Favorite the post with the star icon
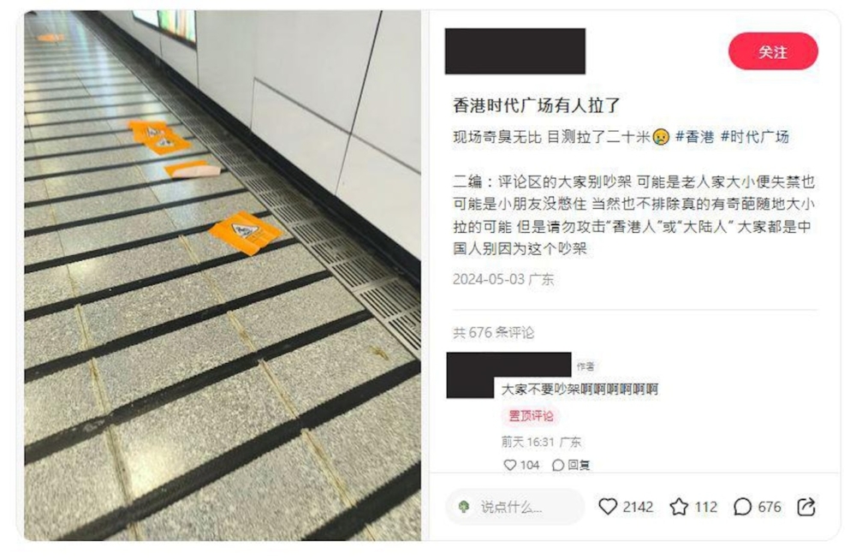 [x=679, y=507]
